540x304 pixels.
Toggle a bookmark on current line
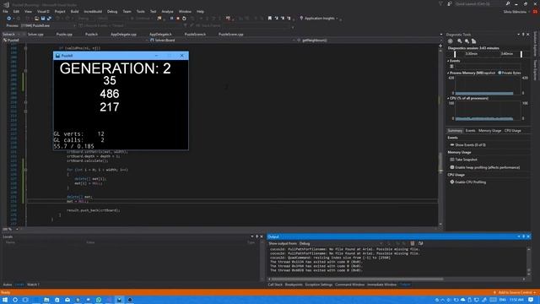pos(270,19)
